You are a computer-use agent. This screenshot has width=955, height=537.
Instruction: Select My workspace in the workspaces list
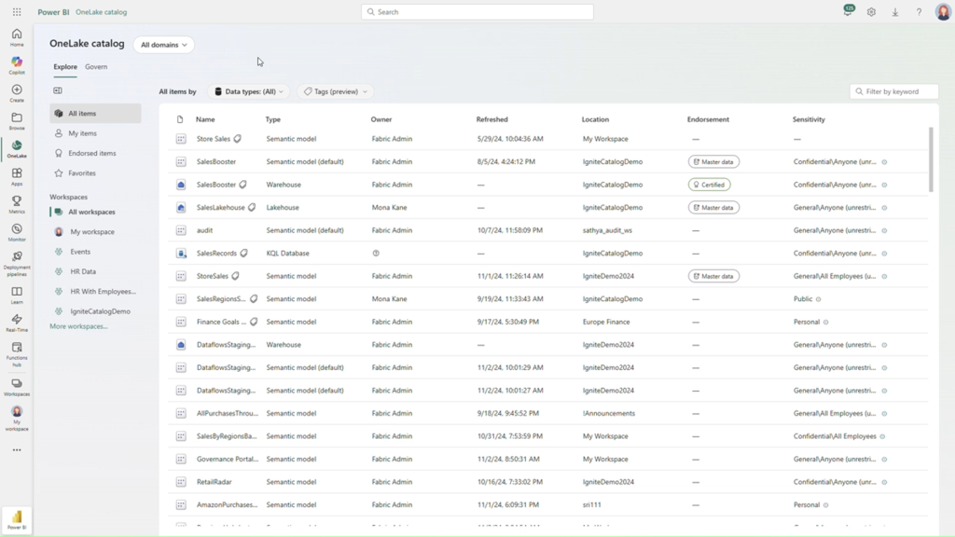pos(96,232)
